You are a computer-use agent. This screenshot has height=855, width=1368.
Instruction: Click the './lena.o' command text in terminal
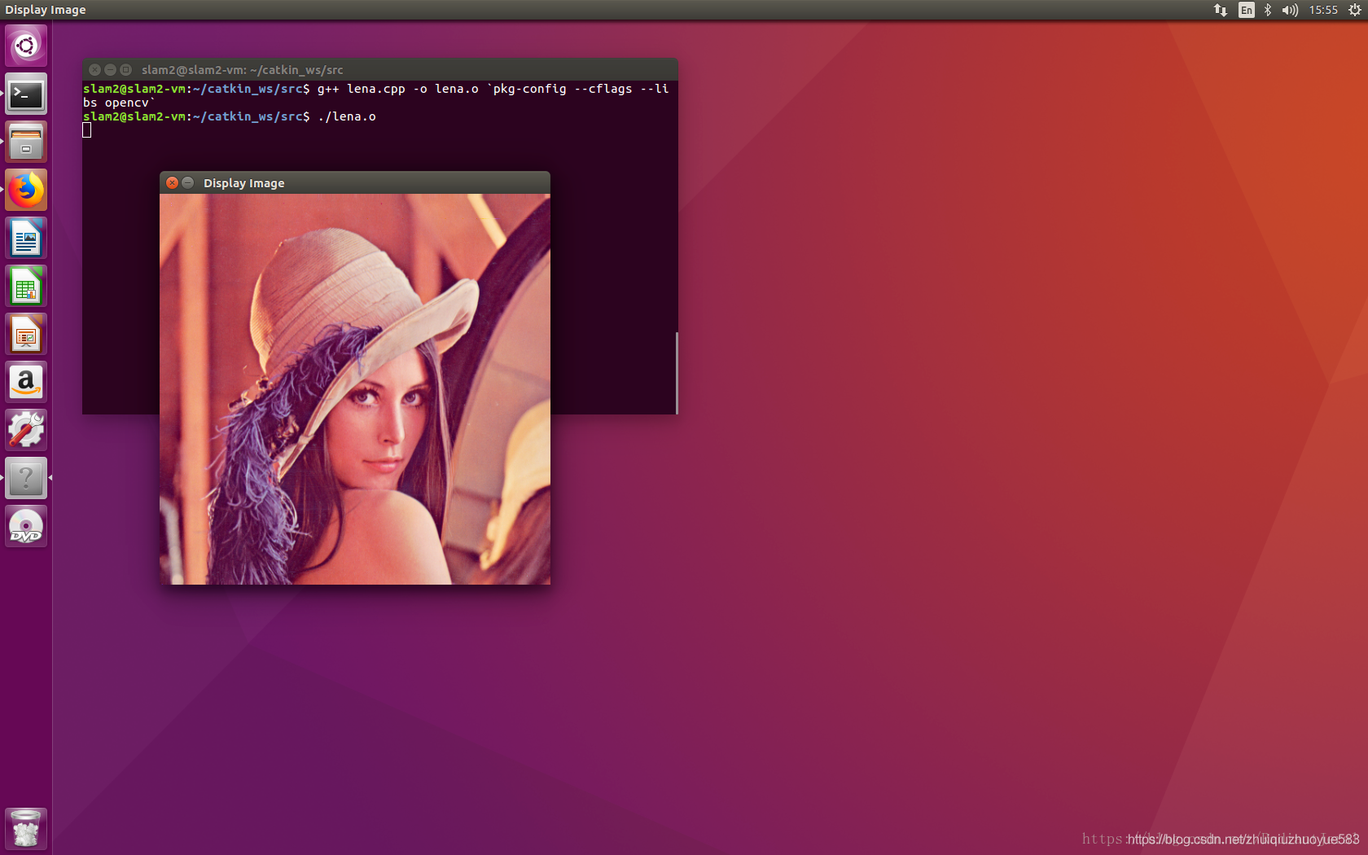347,116
